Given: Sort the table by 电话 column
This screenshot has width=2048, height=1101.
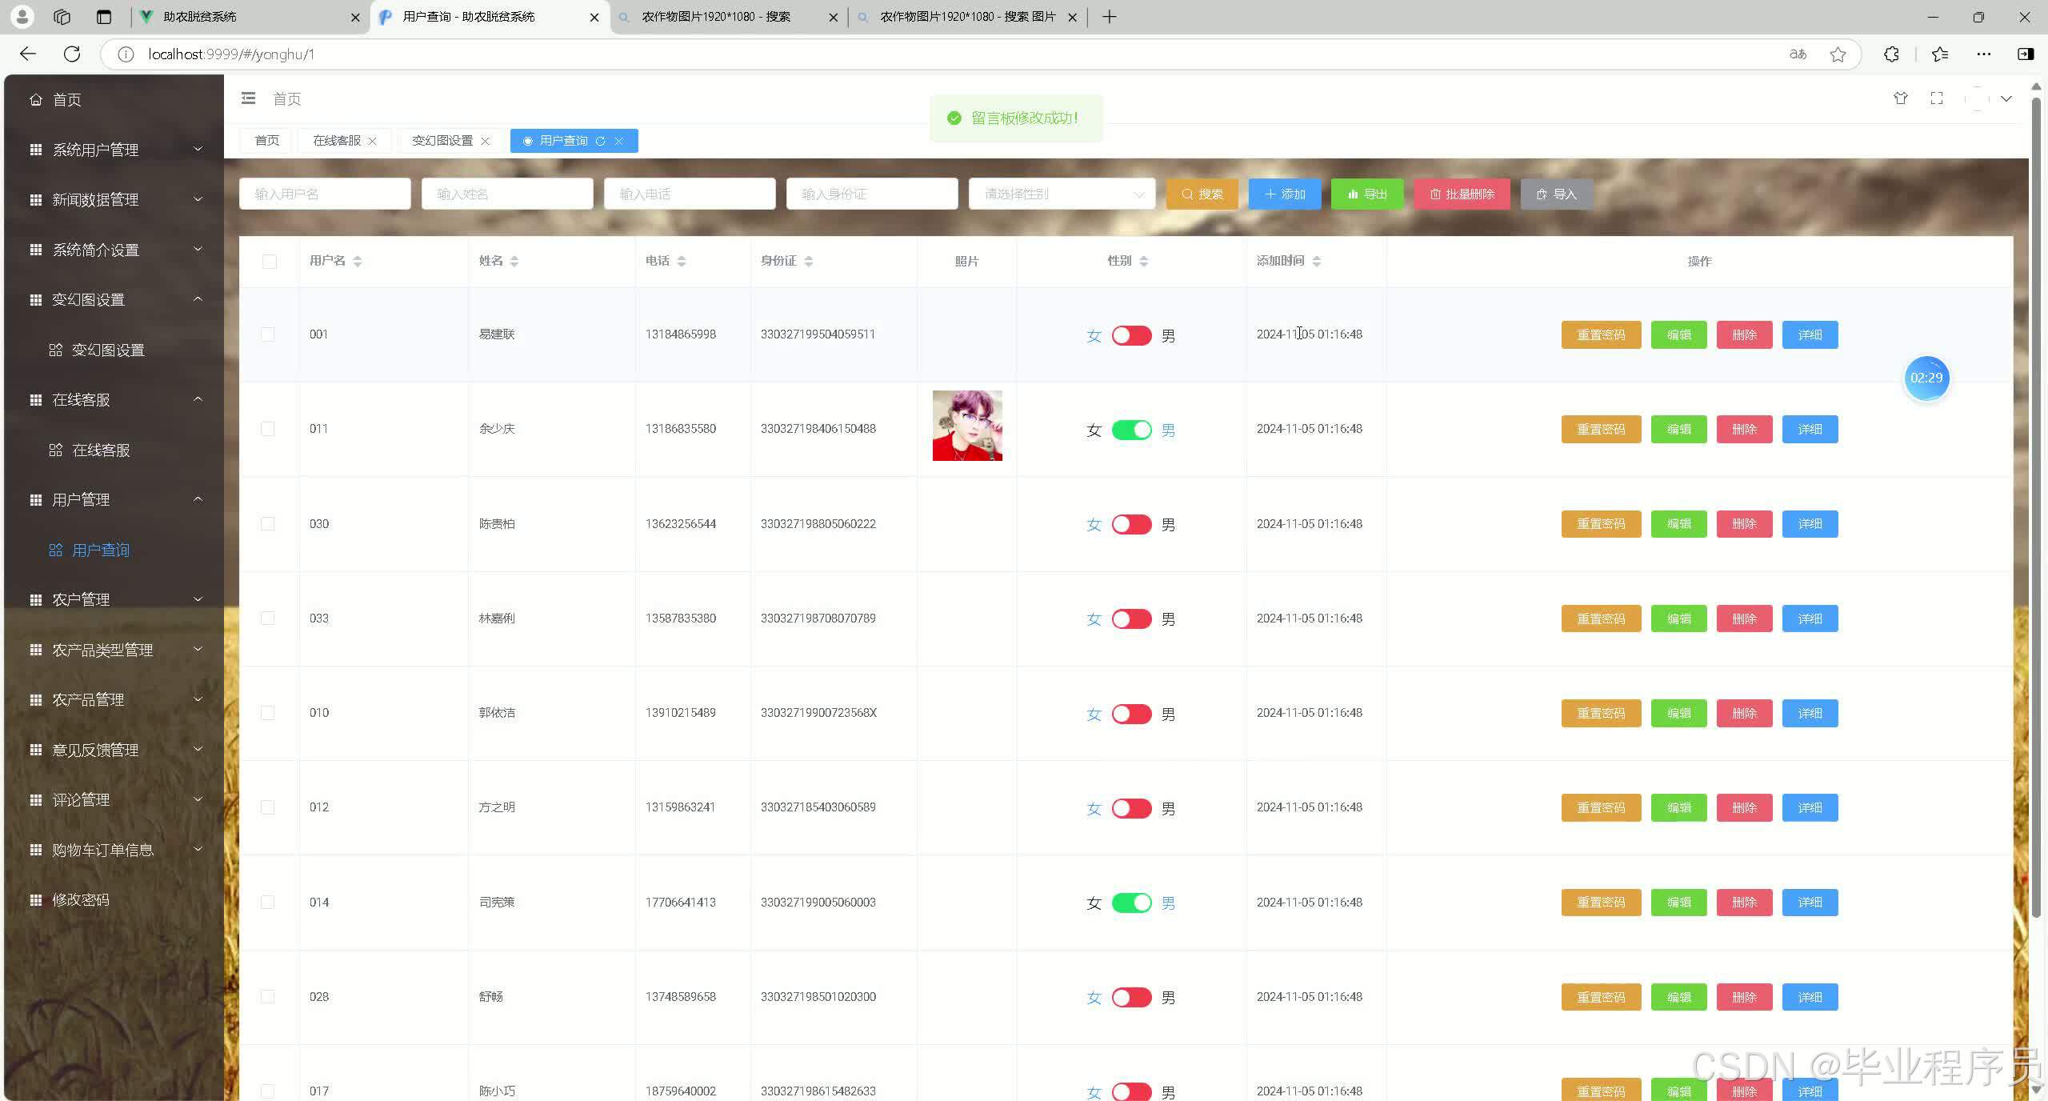Looking at the screenshot, I should tap(682, 261).
